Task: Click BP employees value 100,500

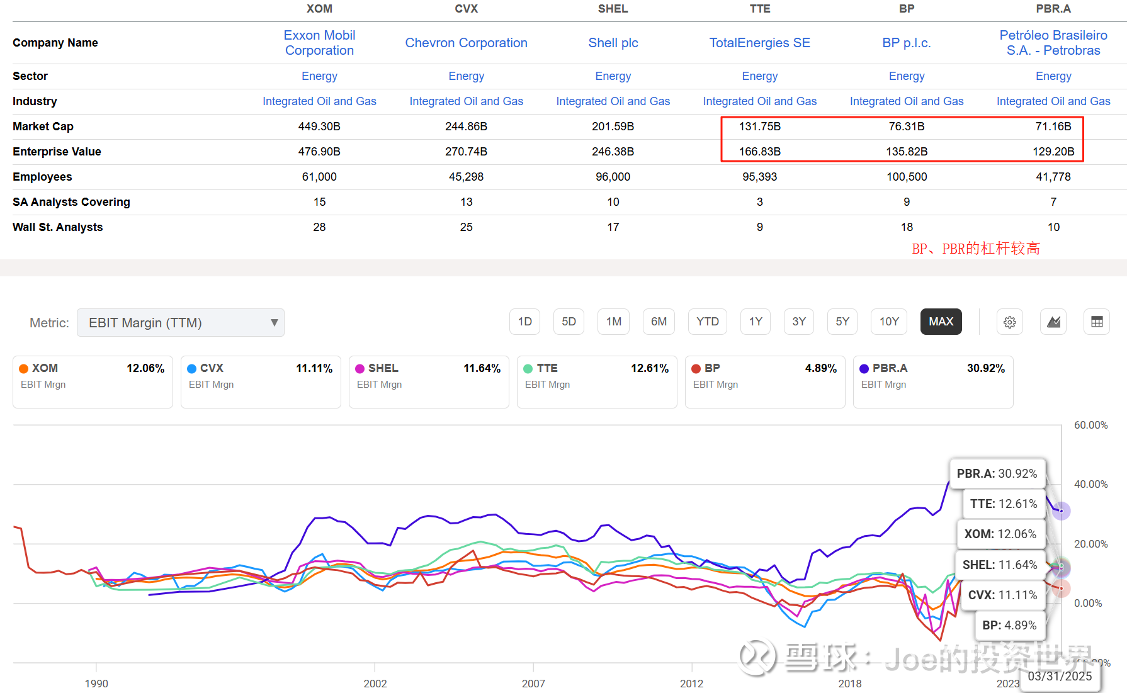Action: [x=907, y=177]
